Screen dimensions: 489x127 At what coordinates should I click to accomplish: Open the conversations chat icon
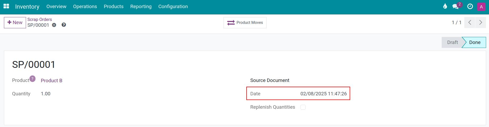point(456,7)
